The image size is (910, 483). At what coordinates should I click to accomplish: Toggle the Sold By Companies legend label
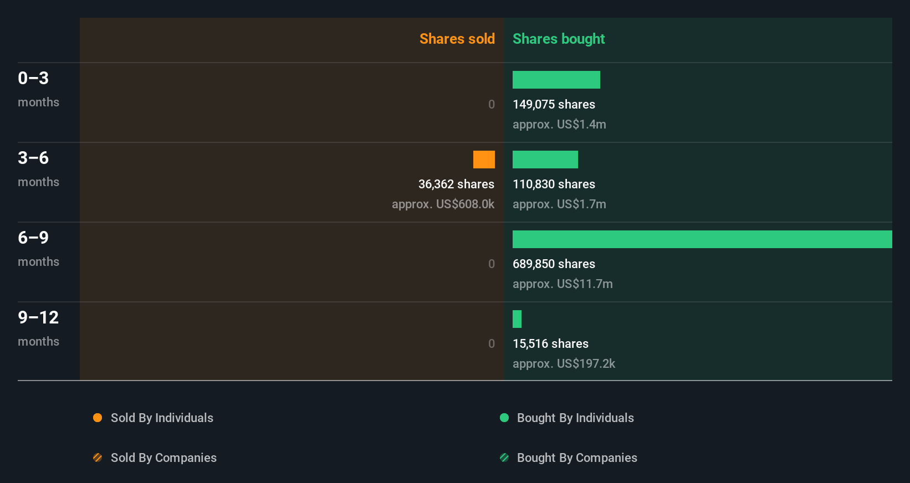pyautogui.click(x=163, y=458)
